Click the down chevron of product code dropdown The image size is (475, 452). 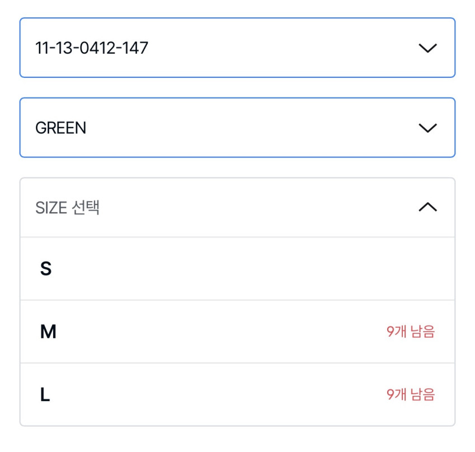(427, 48)
